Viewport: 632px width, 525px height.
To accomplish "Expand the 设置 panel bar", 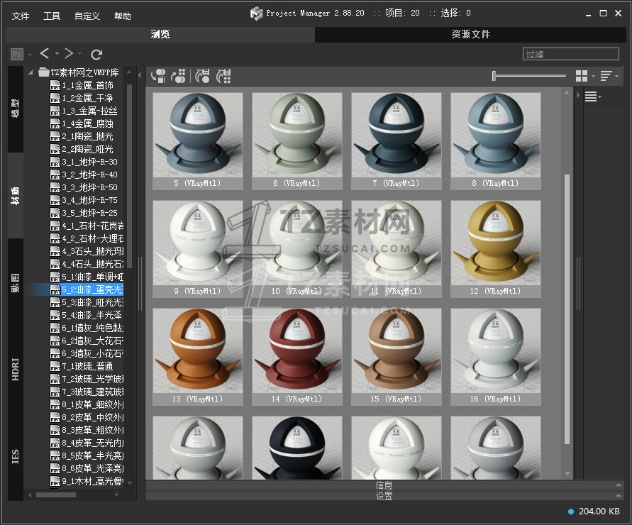I will point(384,496).
